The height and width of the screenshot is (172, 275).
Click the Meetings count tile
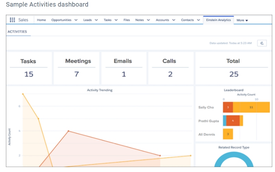pos(77,68)
